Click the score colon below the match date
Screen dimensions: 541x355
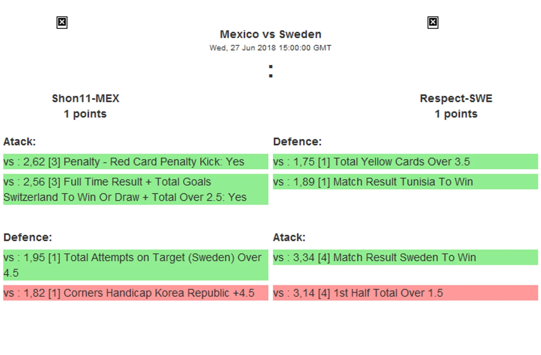coord(271,71)
